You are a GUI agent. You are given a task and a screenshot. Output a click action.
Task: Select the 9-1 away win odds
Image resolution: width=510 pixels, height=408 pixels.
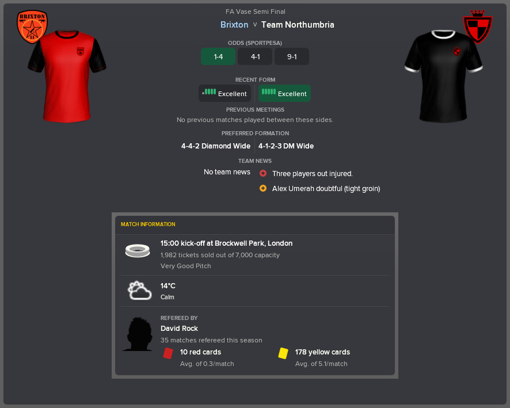coord(292,56)
